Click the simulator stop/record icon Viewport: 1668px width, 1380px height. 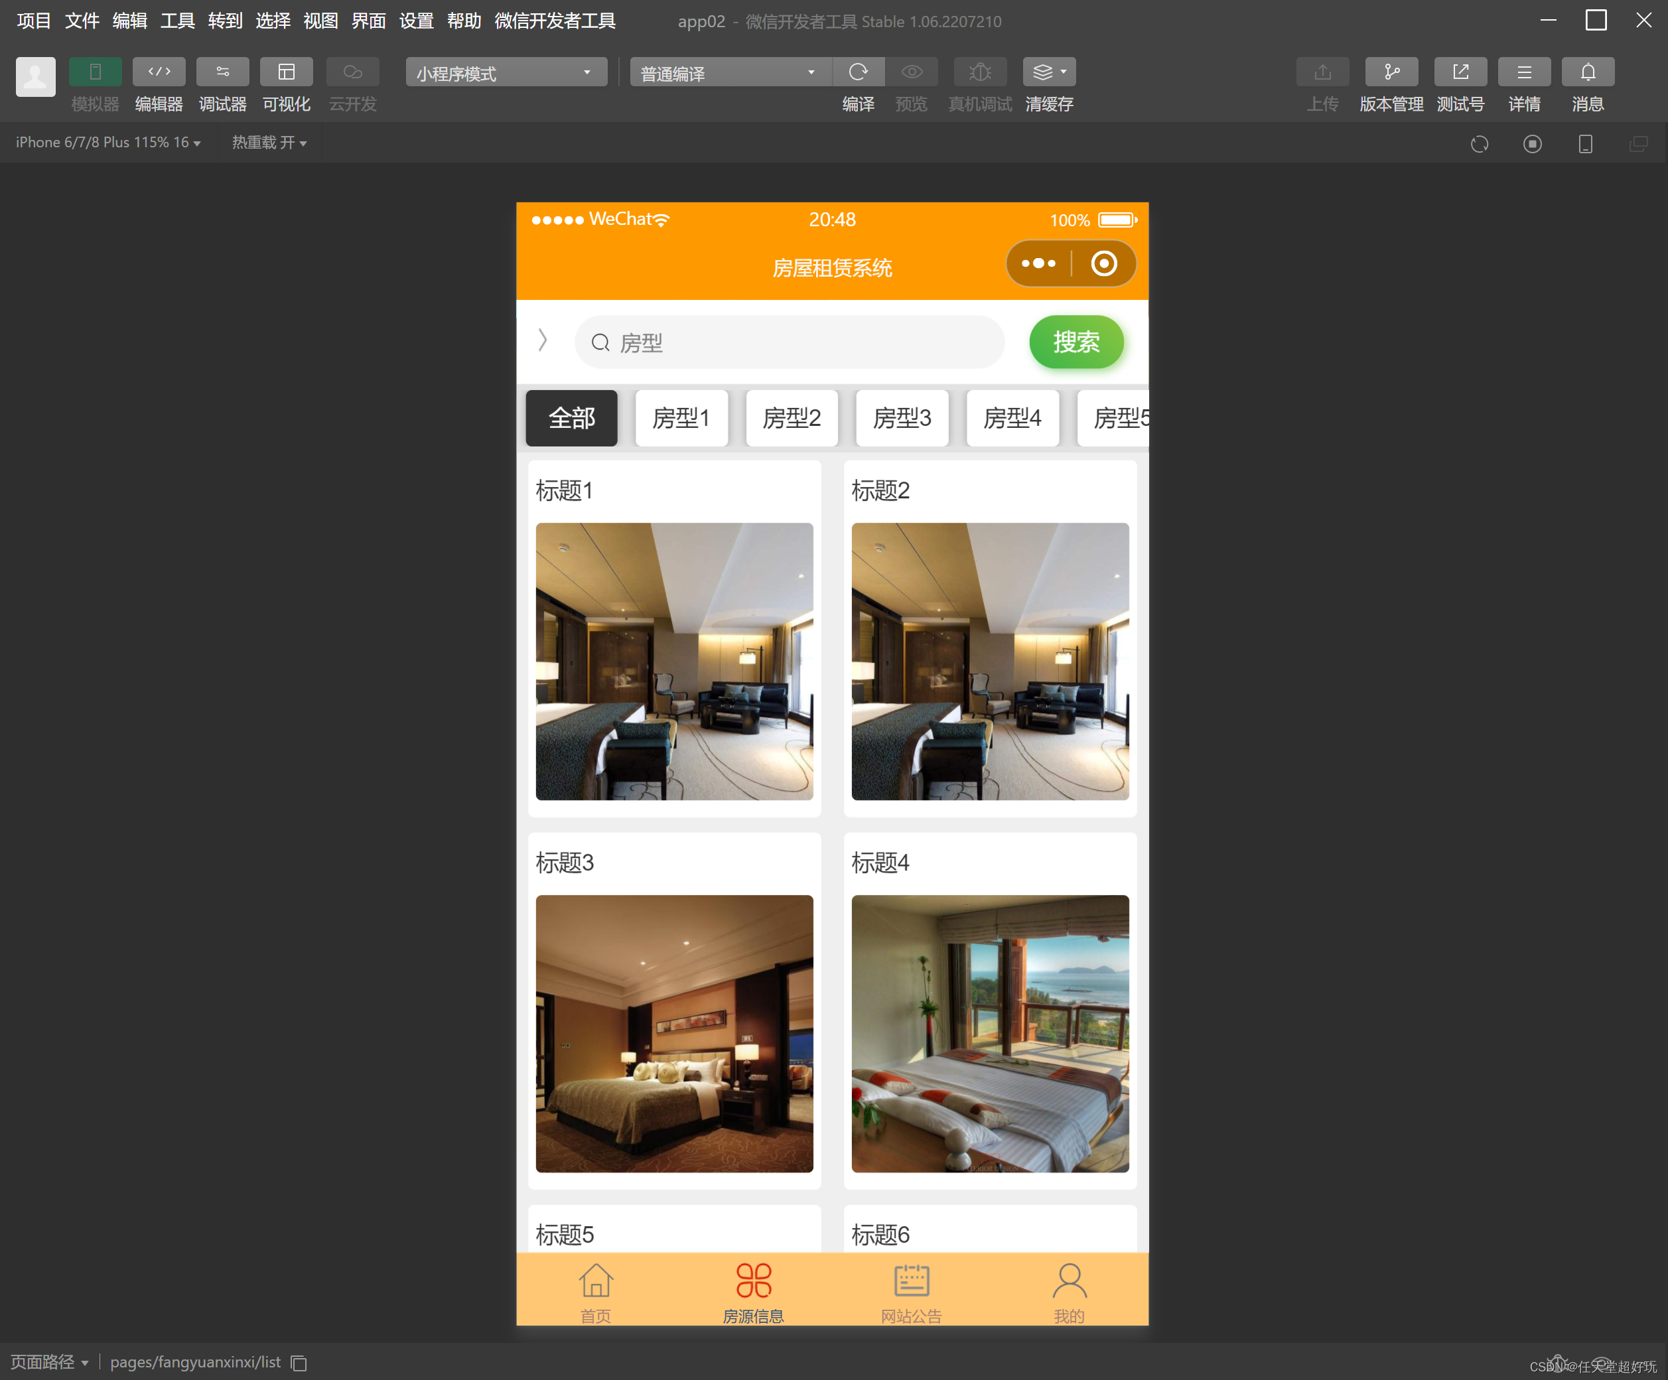tap(1532, 144)
